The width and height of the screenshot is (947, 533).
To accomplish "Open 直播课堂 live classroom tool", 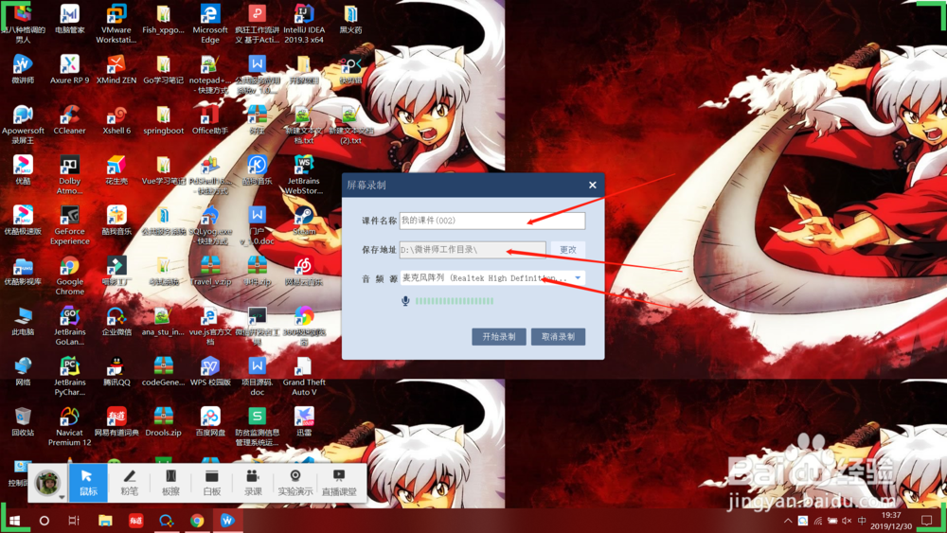I will 339,483.
